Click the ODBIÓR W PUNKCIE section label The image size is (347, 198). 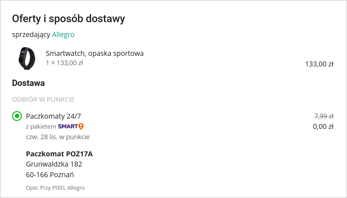pyautogui.click(x=43, y=99)
